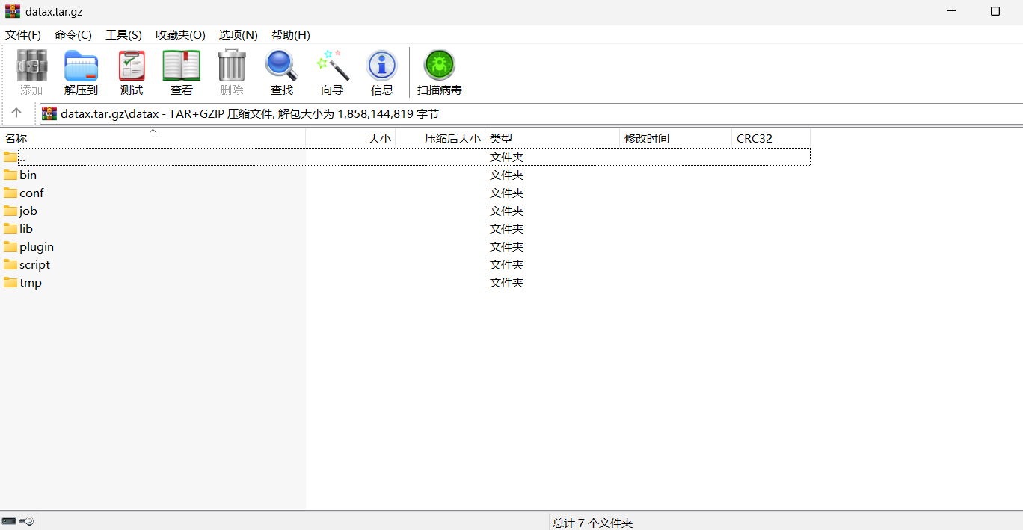The width and height of the screenshot is (1023, 530).
Task: Select the bin folder
Action: click(x=27, y=175)
